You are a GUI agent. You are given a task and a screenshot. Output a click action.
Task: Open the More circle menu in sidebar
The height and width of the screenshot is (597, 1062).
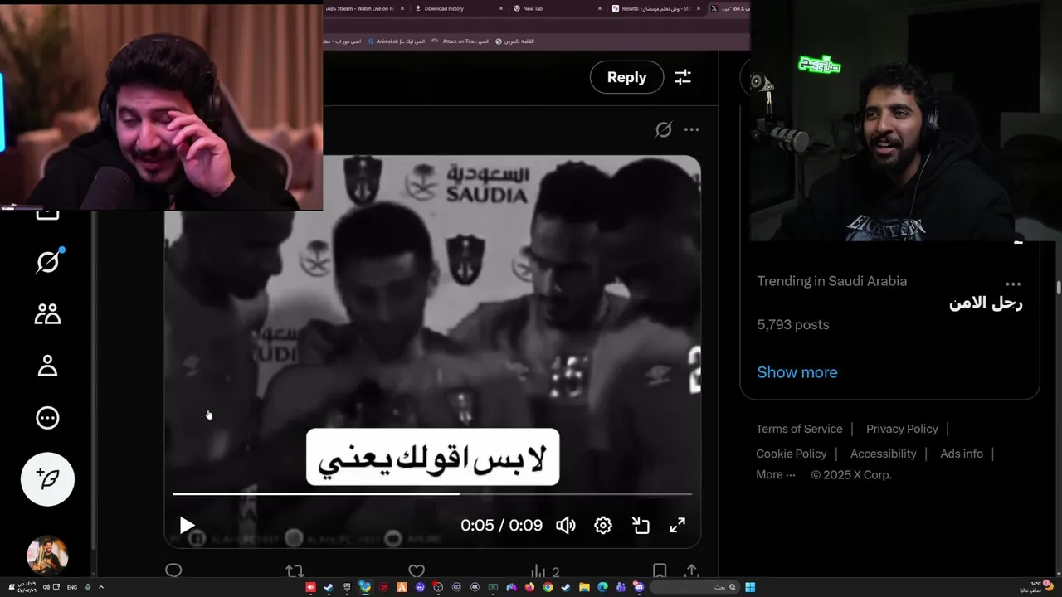click(x=47, y=418)
